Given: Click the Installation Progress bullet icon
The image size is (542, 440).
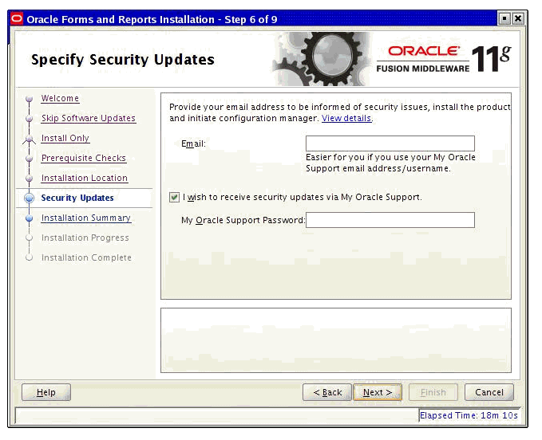Looking at the screenshot, I should [30, 238].
